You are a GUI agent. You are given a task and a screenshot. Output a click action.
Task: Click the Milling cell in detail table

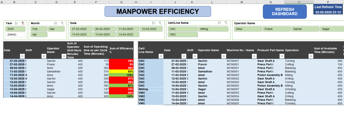pyautogui.click(x=151, y=89)
